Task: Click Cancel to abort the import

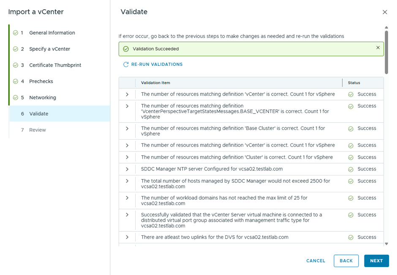Action: pos(315,261)
